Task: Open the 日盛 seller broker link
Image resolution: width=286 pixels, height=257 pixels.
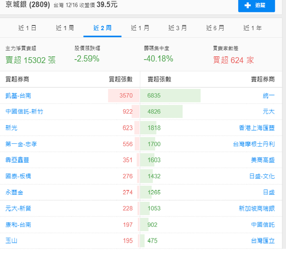Action: (269, 192)
